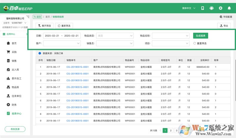Open the notification bell in the header

(229, 8)
